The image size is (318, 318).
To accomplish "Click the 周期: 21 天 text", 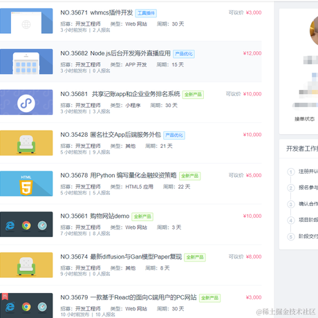I will 159,146.
